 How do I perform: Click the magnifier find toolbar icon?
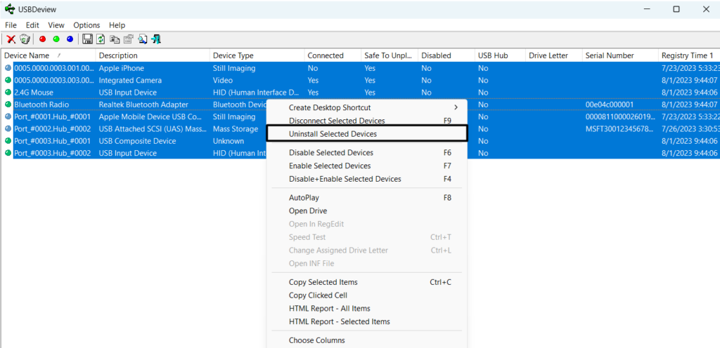click(142, 39)
